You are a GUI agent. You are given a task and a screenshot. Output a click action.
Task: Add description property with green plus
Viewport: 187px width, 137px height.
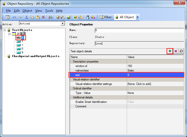tap(170, 51)
